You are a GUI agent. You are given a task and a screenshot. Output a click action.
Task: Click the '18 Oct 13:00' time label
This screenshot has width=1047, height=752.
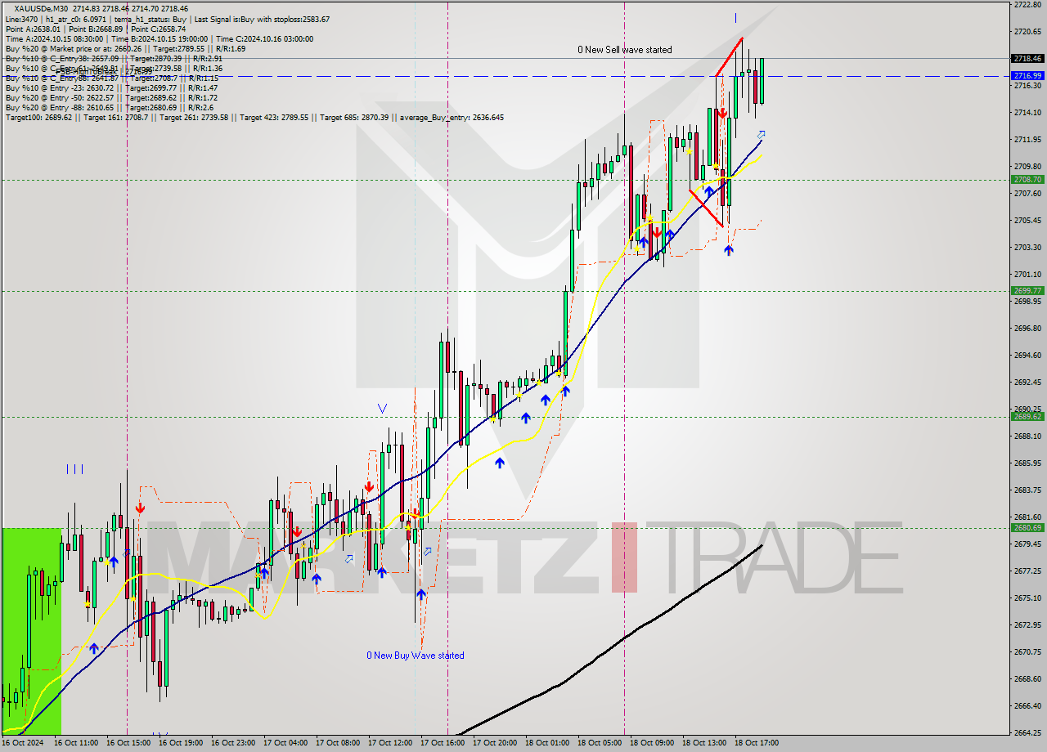(704, 743)
